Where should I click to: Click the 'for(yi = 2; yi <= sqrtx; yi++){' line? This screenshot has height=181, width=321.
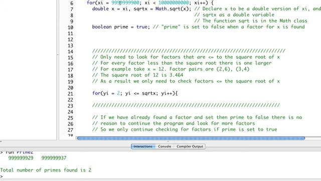[x=135, y=94]
